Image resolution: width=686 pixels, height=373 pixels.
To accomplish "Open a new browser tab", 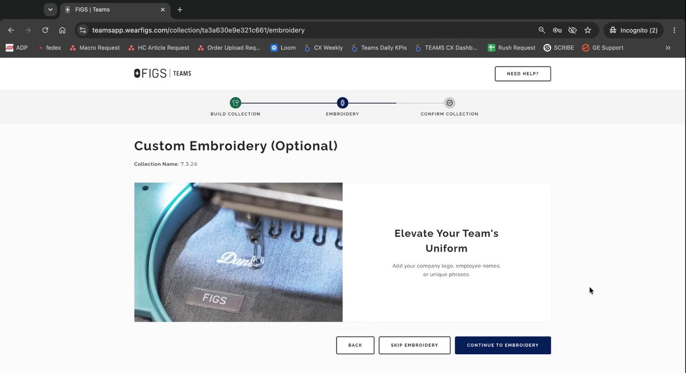I will [180, 10].
